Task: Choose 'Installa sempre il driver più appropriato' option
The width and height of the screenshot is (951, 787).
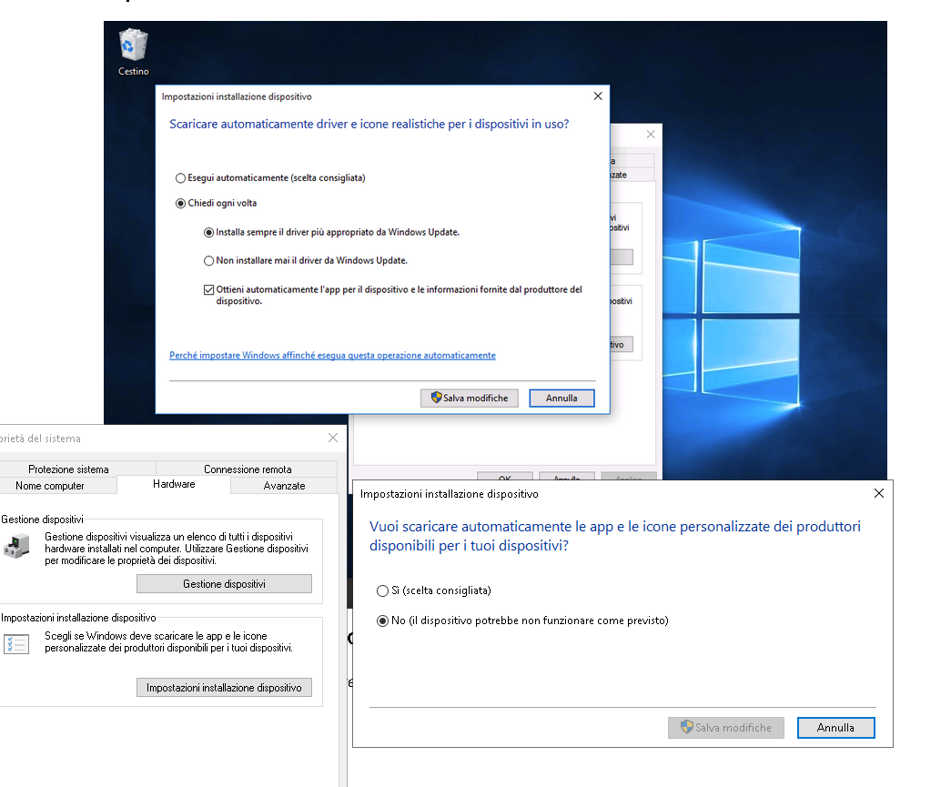Action: pos(332,232)
